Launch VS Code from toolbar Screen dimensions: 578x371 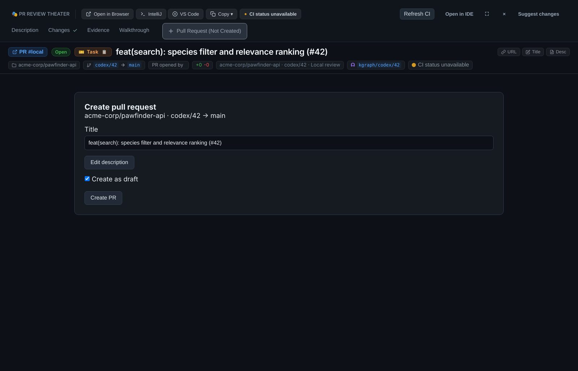pyautogui.click(x=185, y=14)
